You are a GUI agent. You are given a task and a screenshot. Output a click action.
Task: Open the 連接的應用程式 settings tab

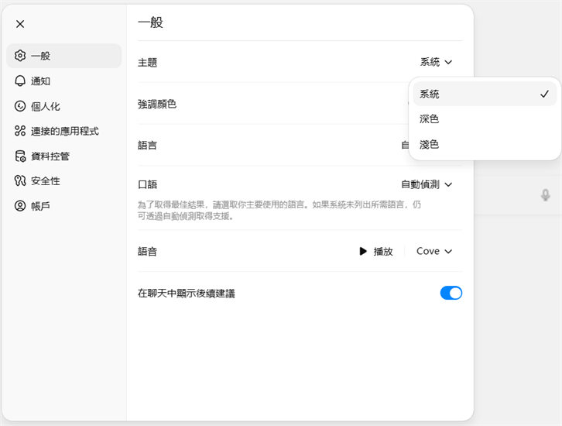pyautogui.click(x=64, y=131)
